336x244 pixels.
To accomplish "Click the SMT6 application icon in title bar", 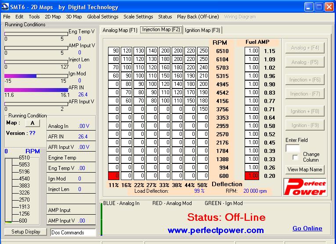I will coord(5,7).
